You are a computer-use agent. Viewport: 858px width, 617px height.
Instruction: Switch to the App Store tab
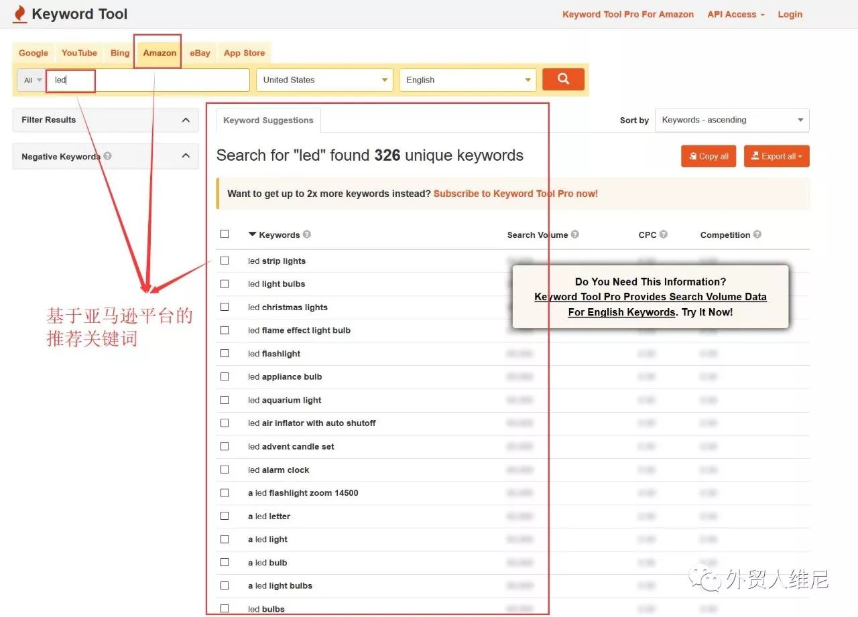coord(244,53)
